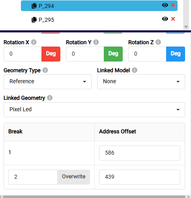Open the Geometry Type dropdown showing Reference

click(47, 82)
